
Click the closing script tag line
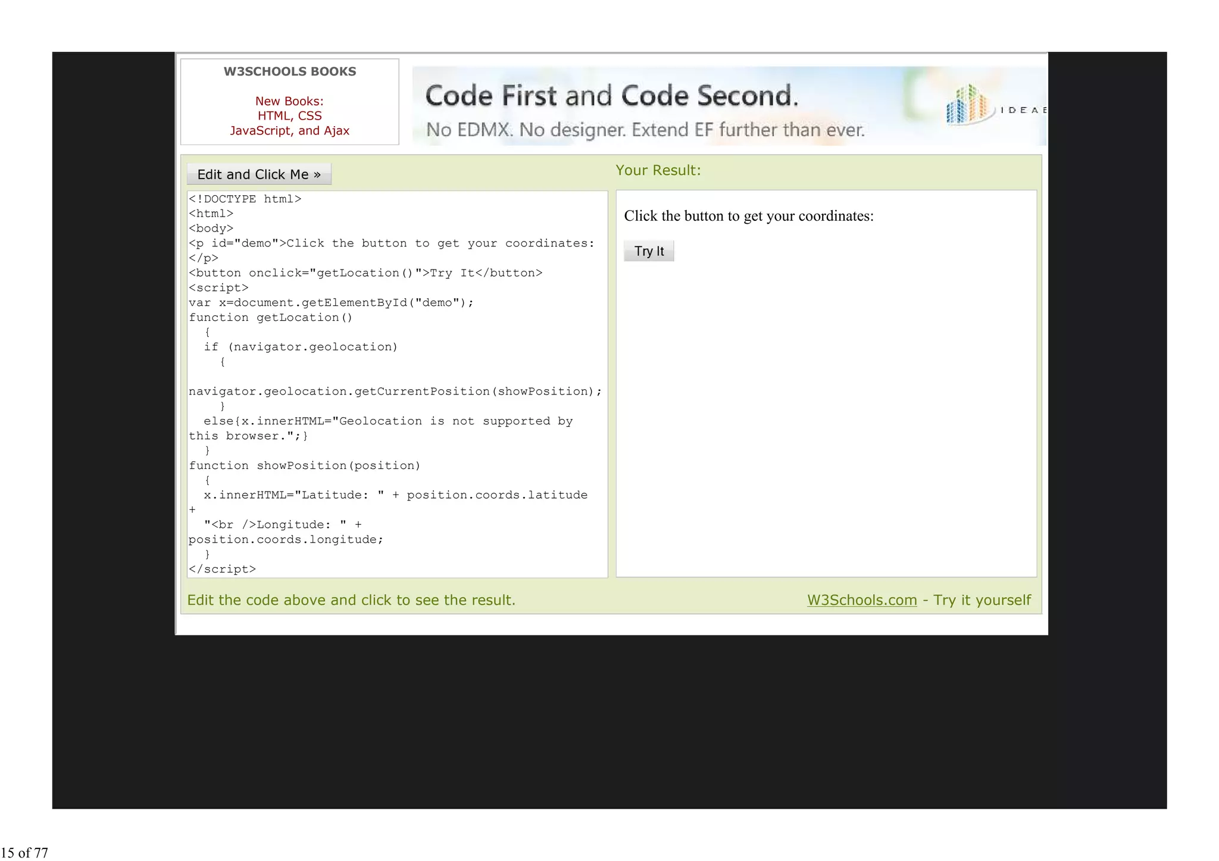tap(222, 569)
